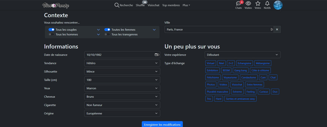Open Recherche via the magnifier icon
Viewport: 327px width, 127px height.
tap(117, 5)
